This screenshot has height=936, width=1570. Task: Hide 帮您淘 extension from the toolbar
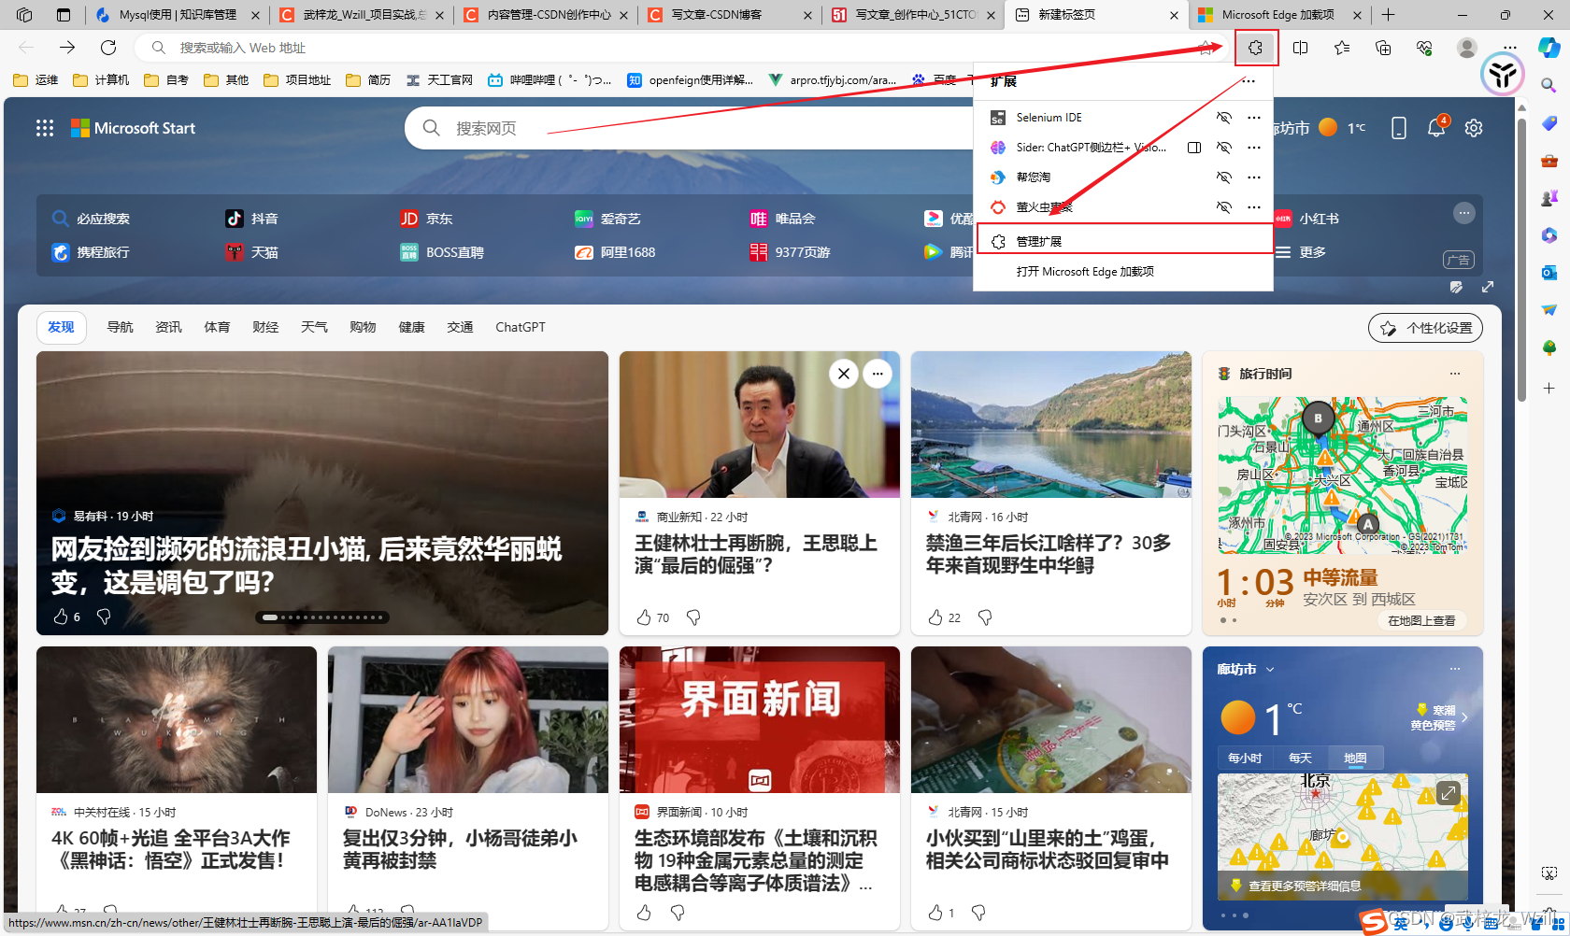point(1224,177)
